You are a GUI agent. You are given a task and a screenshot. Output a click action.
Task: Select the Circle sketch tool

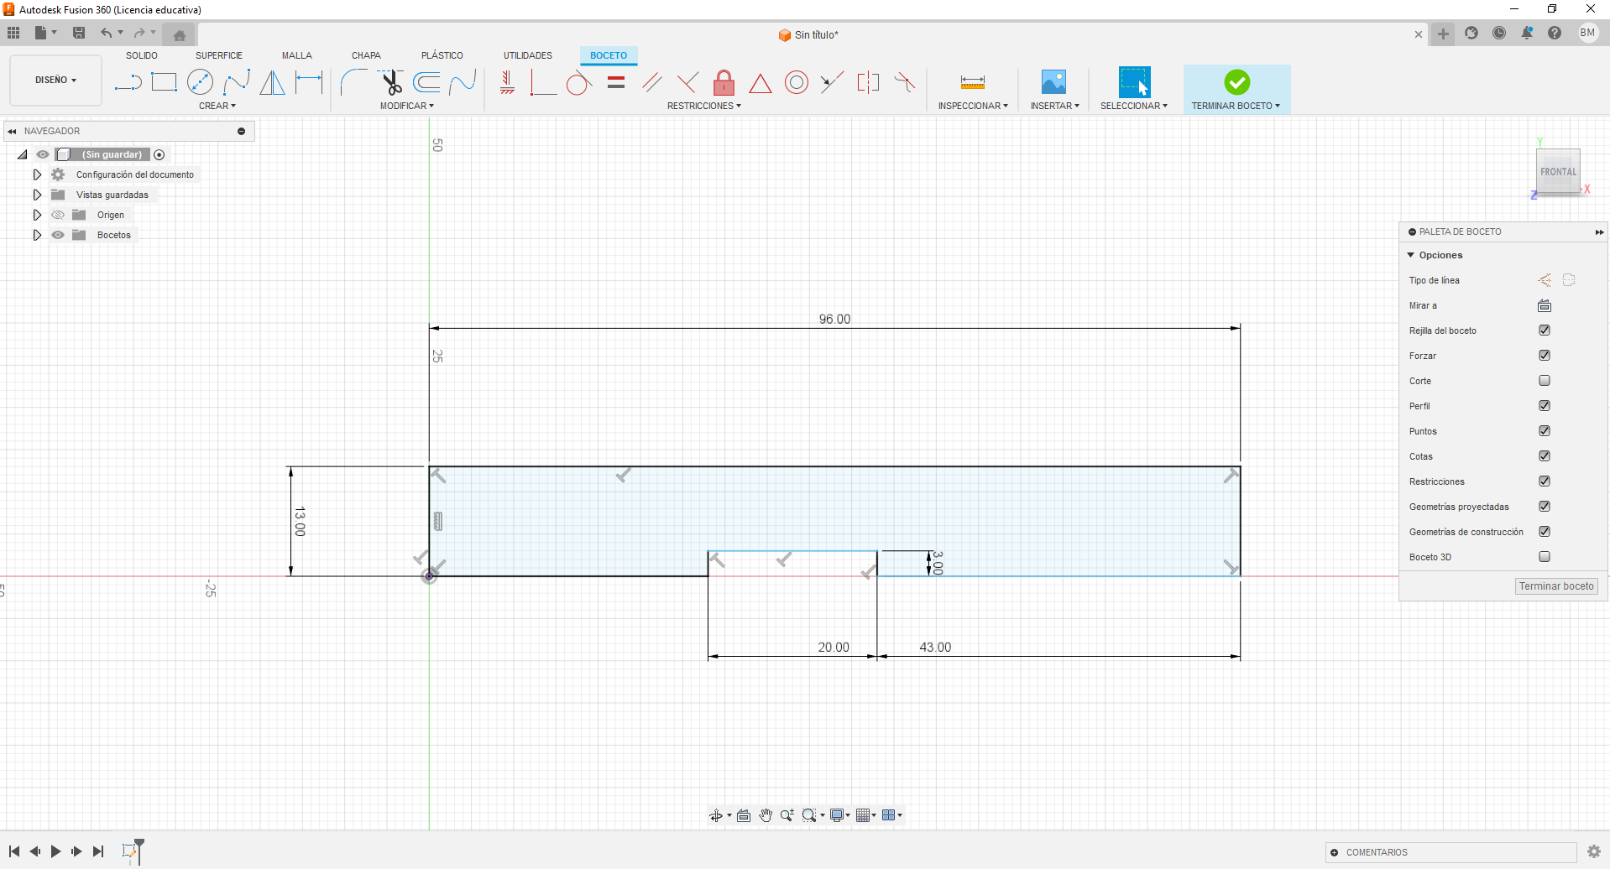pos(200,82)
